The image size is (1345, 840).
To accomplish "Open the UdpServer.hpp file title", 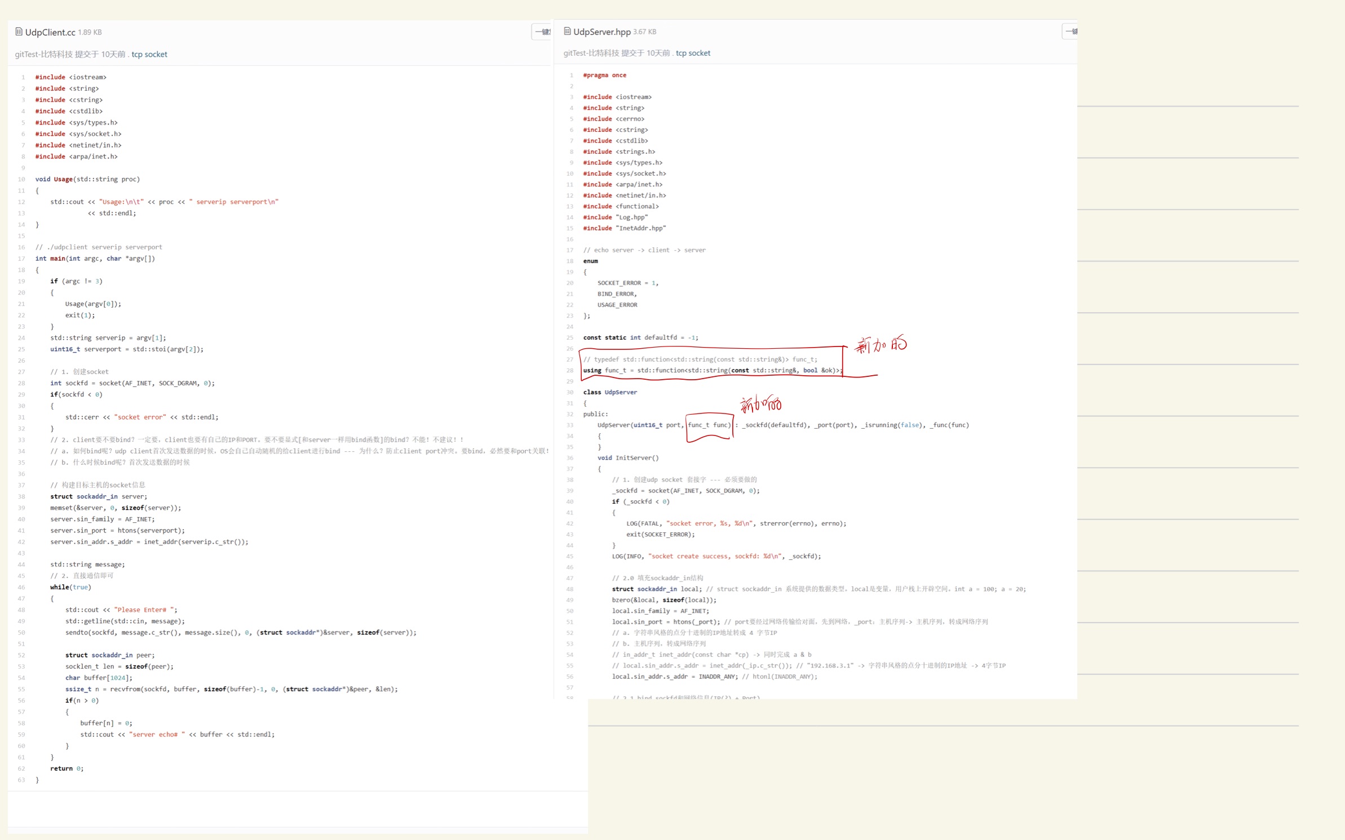I will 601,32.
